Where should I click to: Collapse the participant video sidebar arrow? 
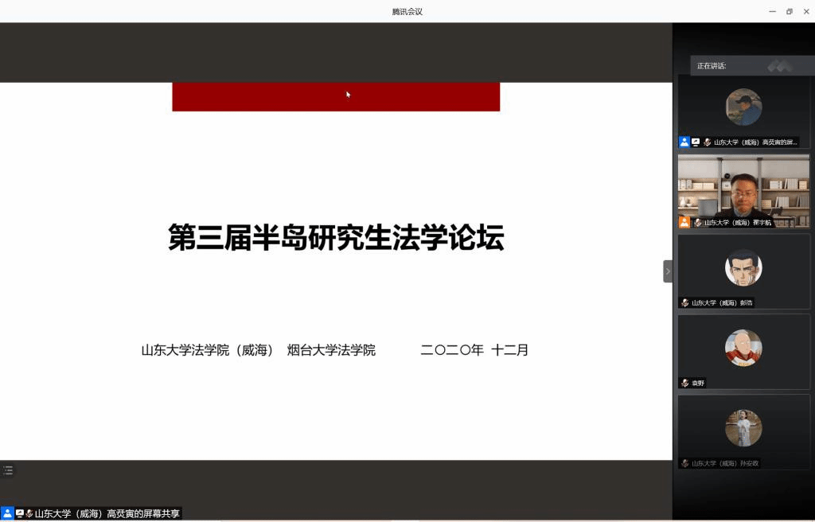(668, 271)
